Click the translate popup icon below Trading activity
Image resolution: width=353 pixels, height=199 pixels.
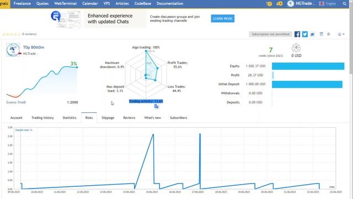click(157, 107)
